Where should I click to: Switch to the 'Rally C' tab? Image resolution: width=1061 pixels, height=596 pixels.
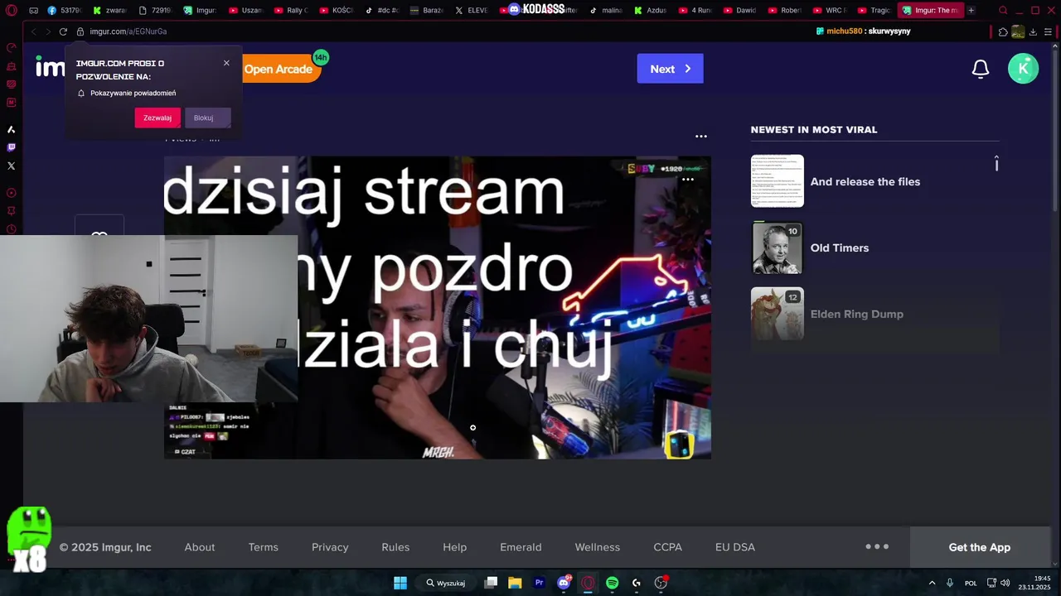pyautogui.click(x=291, y=11)
